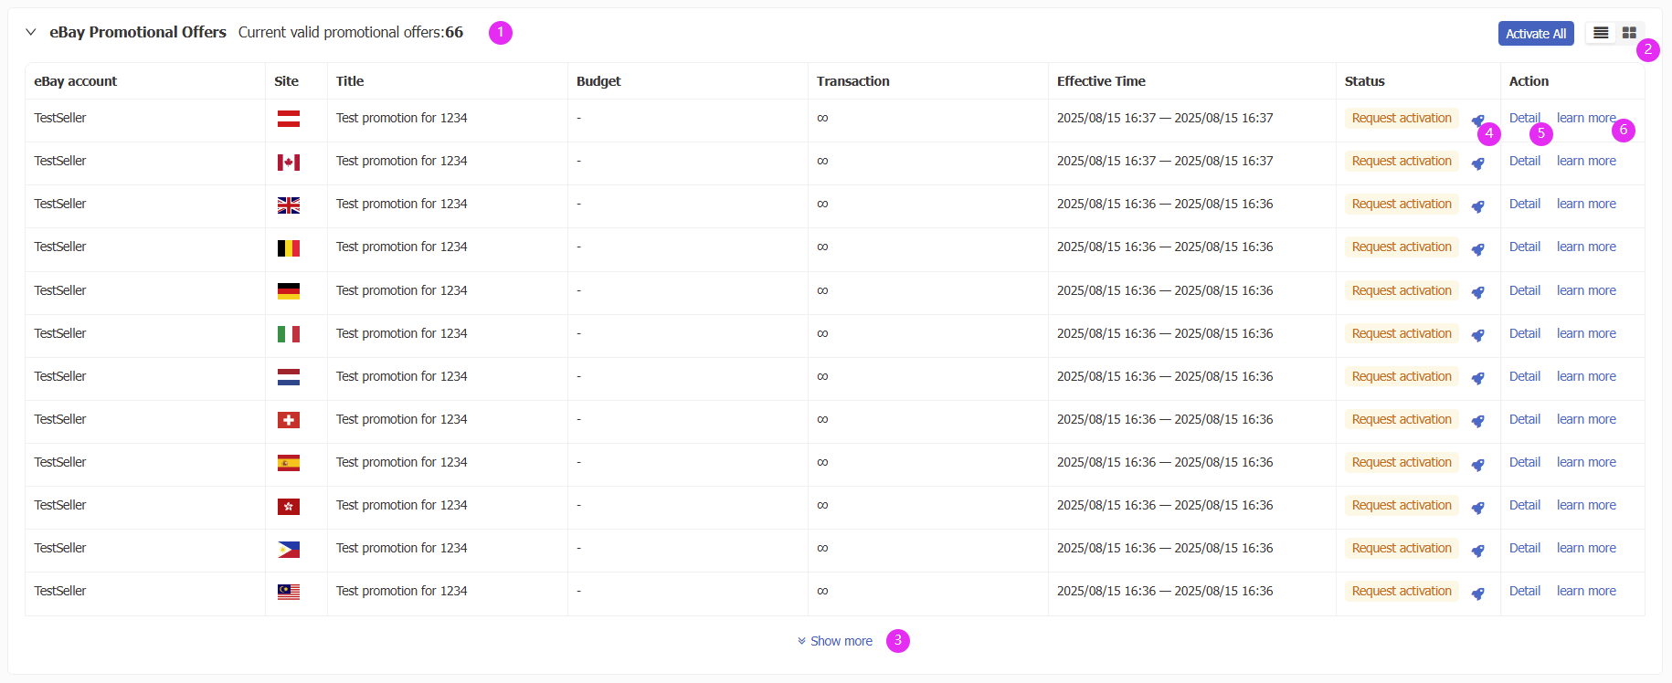
Task: Click the rocket icon in the Hong Kong row
Action: coord(1477,508)
